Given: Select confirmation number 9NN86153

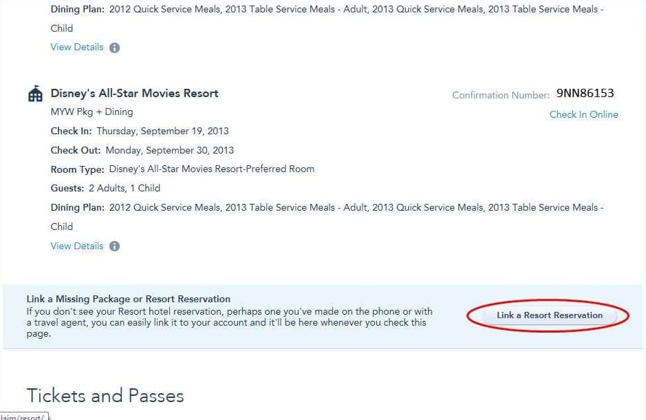Looking at the screenshot, I should coord(585,93).
